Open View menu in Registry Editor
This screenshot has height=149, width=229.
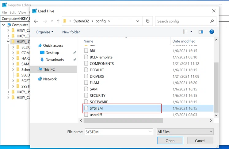click(22, 12)
